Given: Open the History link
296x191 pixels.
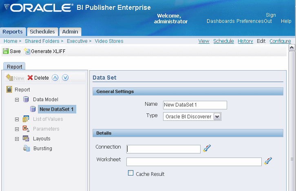Looking at the screenshot, I should coord(245,41).
